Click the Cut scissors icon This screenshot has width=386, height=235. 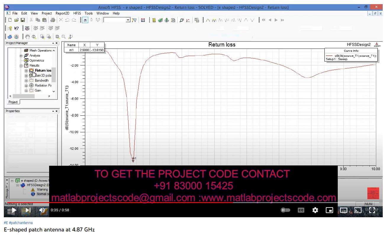coord(31,20)
